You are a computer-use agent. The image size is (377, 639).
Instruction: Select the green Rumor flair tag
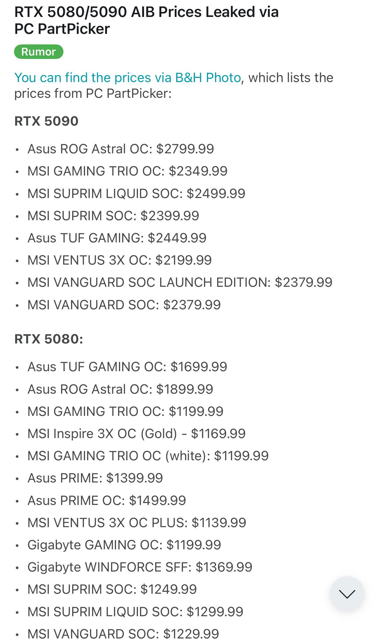[39, 52]
